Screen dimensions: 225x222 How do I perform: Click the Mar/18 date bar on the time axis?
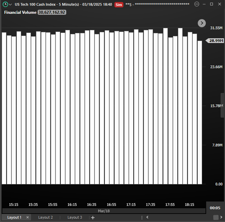point(104,211)
